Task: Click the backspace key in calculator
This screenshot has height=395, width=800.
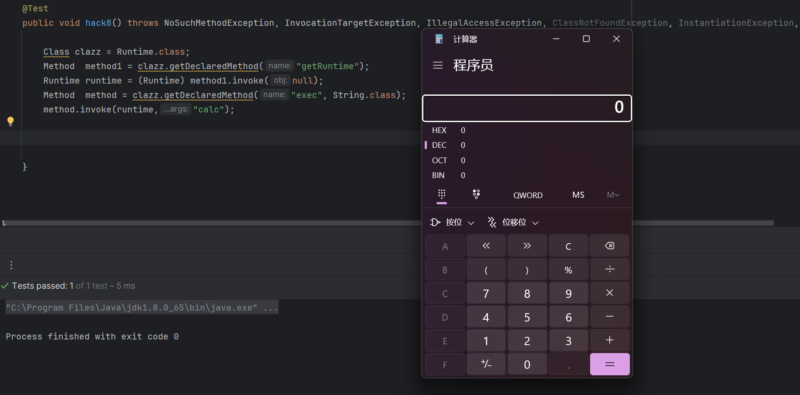Action: point(609,246)
